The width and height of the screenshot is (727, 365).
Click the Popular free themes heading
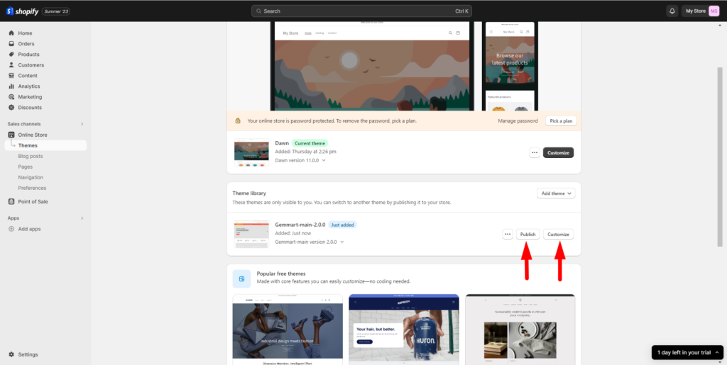(x=281, y=274)
